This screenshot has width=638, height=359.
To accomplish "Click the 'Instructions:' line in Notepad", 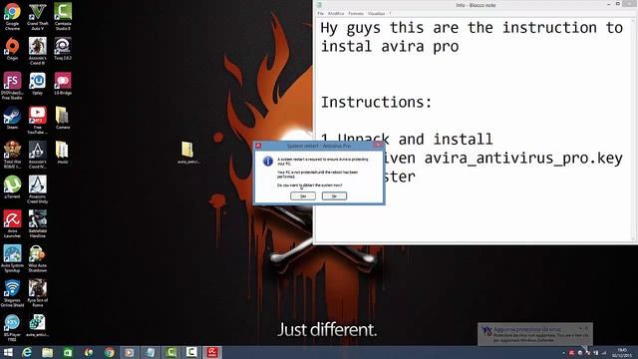I will pyautogui.click(x=376, y=102).
